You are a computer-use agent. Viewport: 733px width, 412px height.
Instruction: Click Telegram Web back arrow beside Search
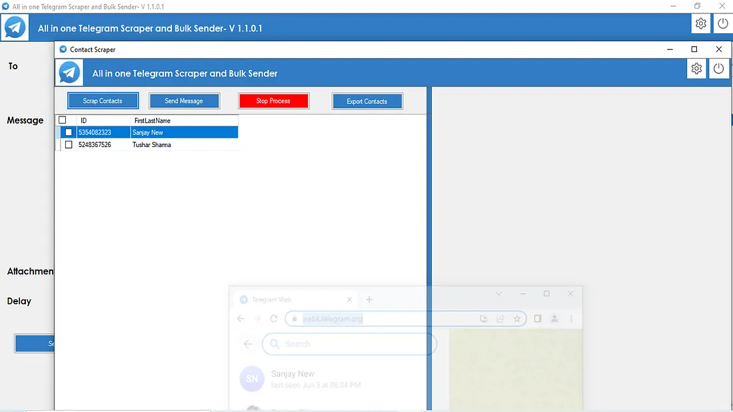click(x=248, y=344)
